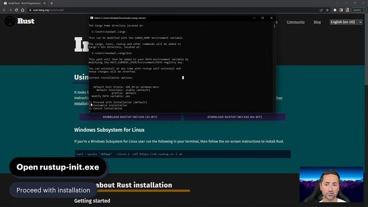Click the browser forward arrow
The width and height of the screenshot is (368, 207).
(x=10, y=10)
